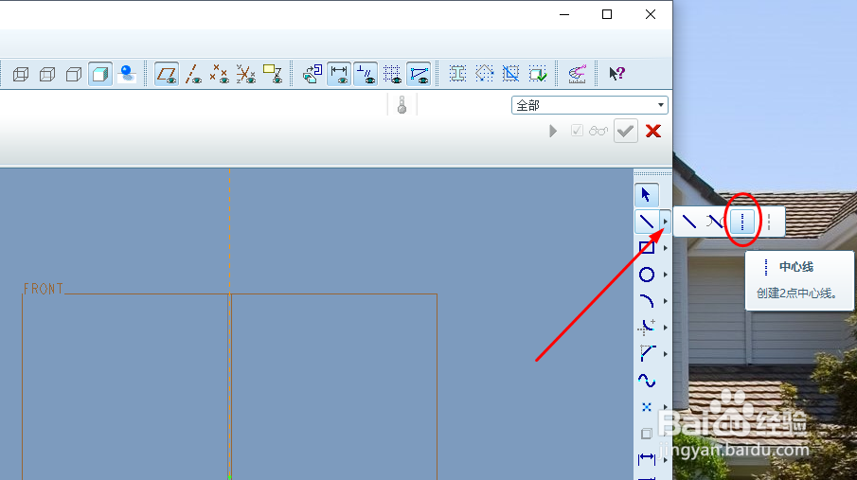Cancel sketch with the red X
Viewport: 857px width, 480px height.
coord(653,132)
